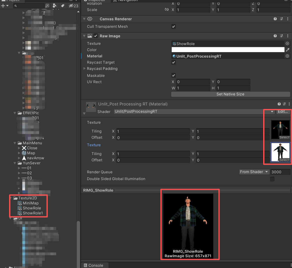Click the ShowRole texture object field
The image size is (292, 268).
[x=228, y=44]
